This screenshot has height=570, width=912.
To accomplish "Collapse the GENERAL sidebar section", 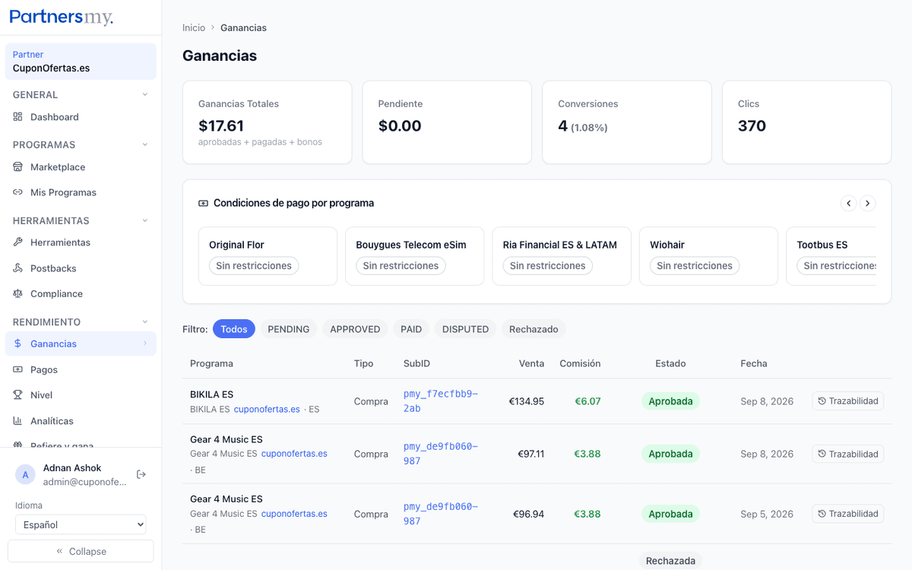I will pyautogui.click(x=145, y=95).
